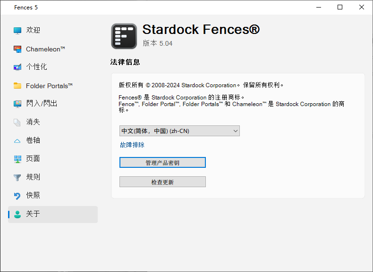Click the 管理产品密钥 button

[162, 163]
